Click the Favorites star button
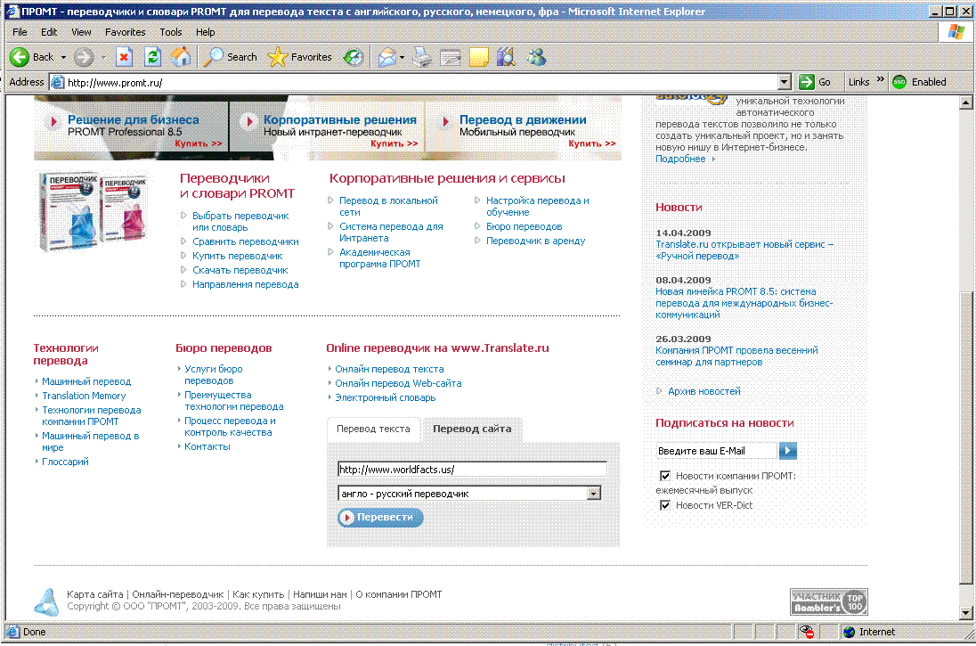Viewport: 976px width, 646px height. (x=300, y=57)
